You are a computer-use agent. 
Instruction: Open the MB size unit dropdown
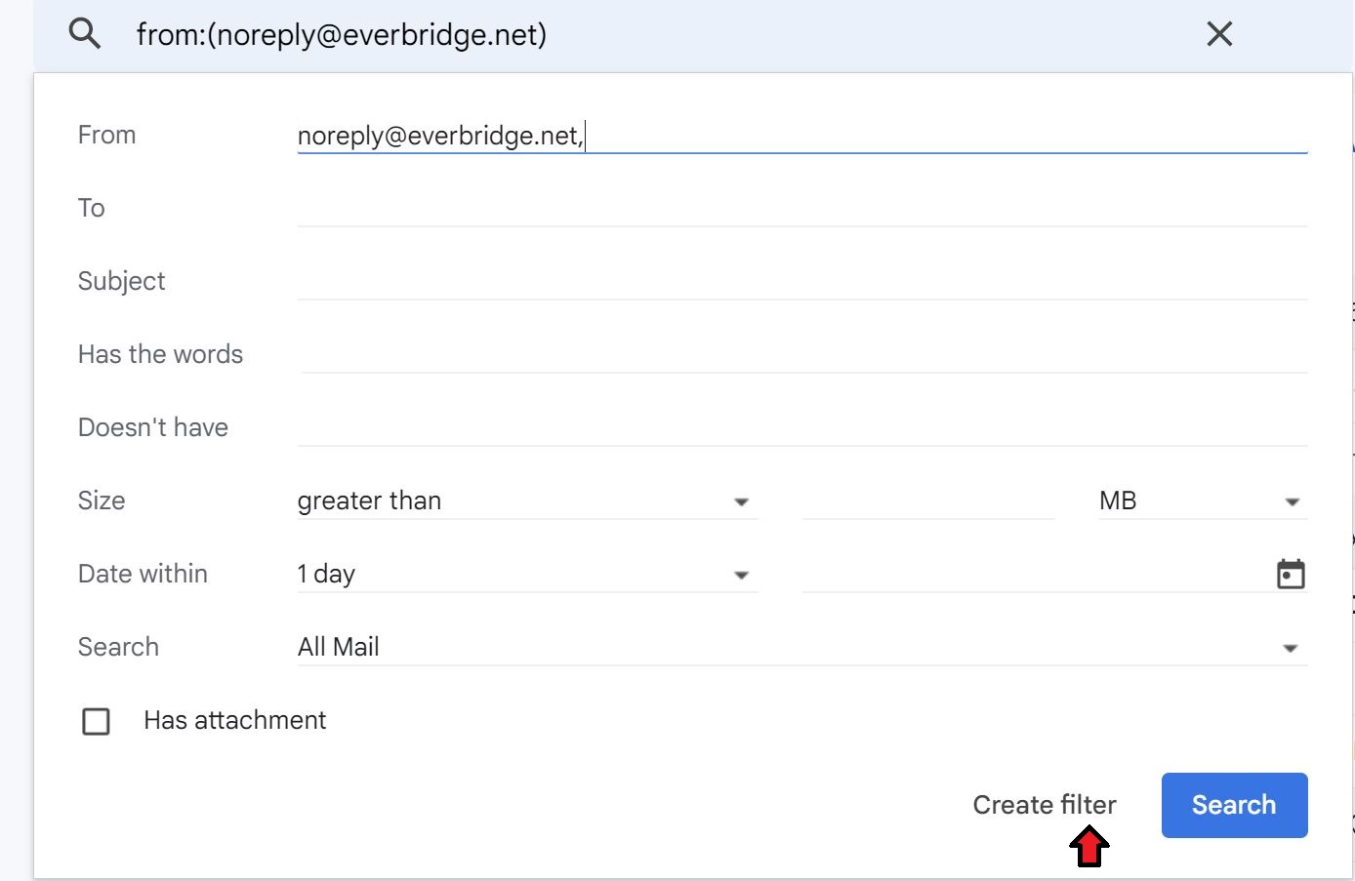click(x=1203, y=501)
